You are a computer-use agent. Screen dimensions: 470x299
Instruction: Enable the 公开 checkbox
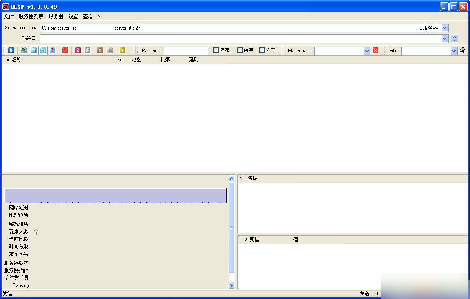point(262,50)
